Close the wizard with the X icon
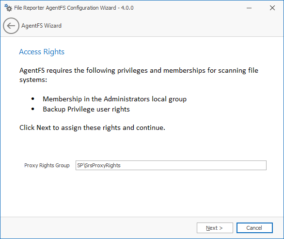The image size is (284, 239). [272, 8]
